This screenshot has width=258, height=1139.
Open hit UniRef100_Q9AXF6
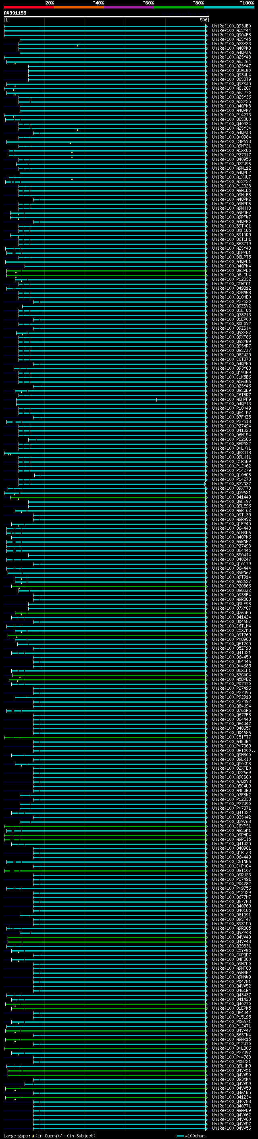[231, 35]
